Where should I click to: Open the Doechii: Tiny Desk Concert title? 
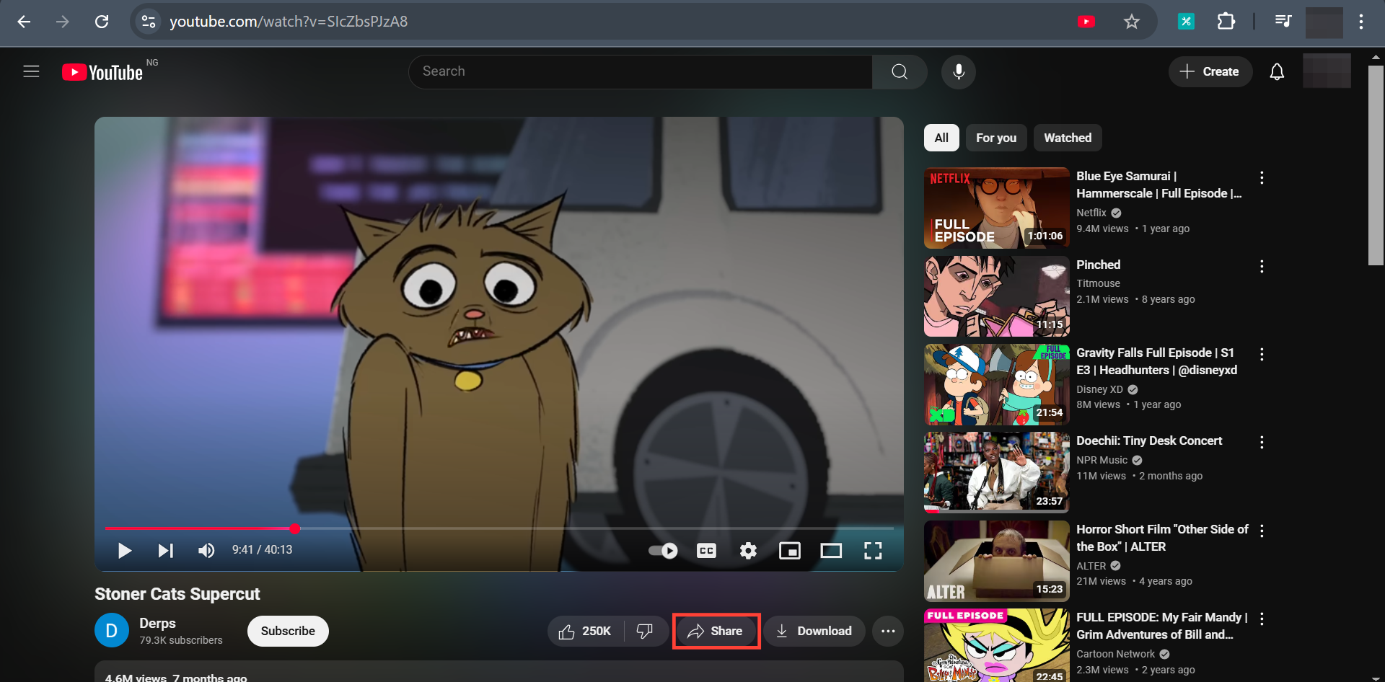click(x=1149, y=440)
